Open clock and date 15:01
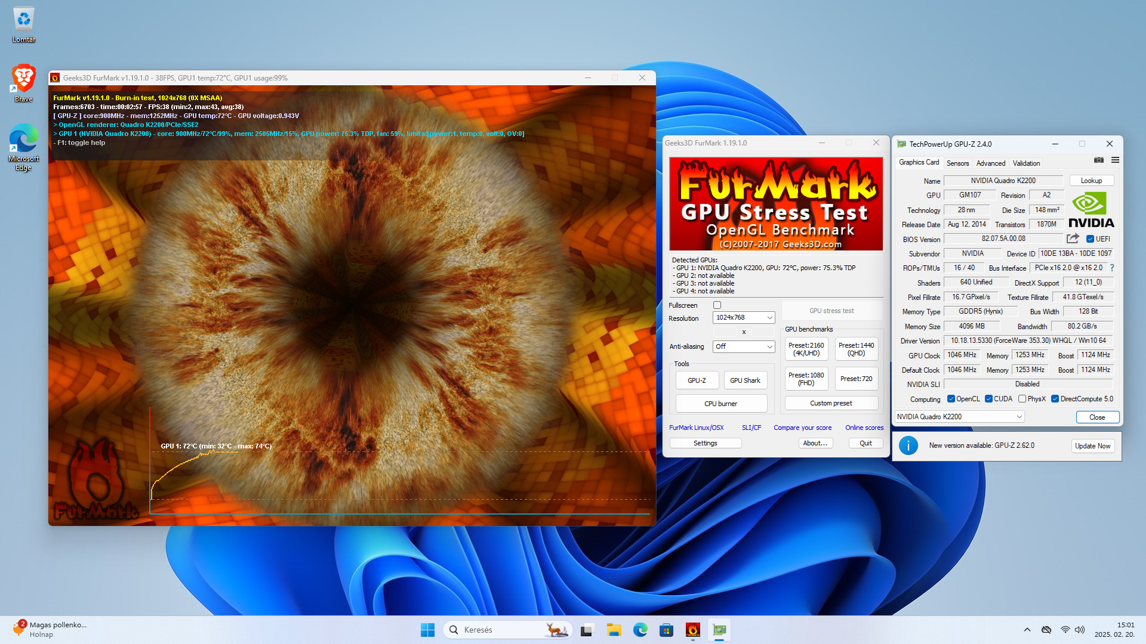This screenshot has height=644, width=1146. (1114, 630)
